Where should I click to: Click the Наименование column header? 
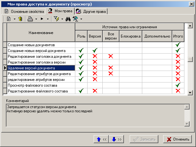tap(41, 32)
